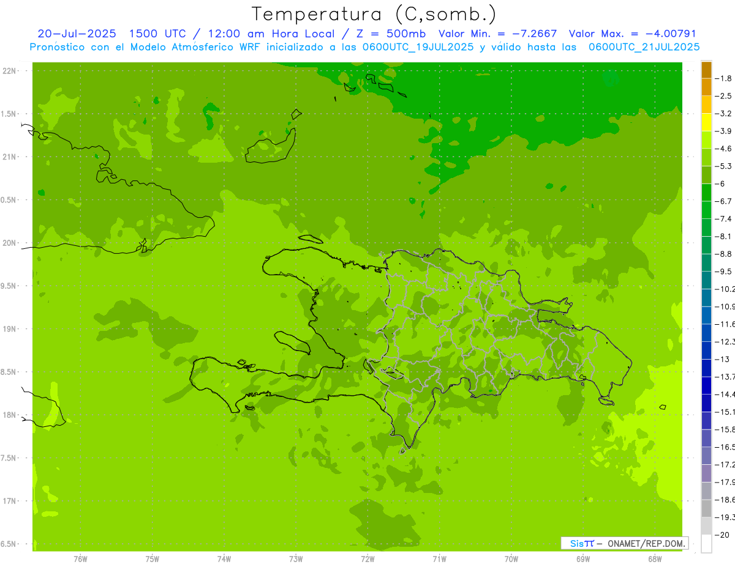Click valid-until time '0600UTC_21JUL2025'
This screenshot has height=567, width=735.
(644, 47)
